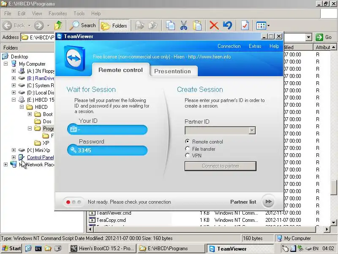Screen dimensions: 338x254
Task: Click the Move To folder icon
Action: click(x=140, y=25)
